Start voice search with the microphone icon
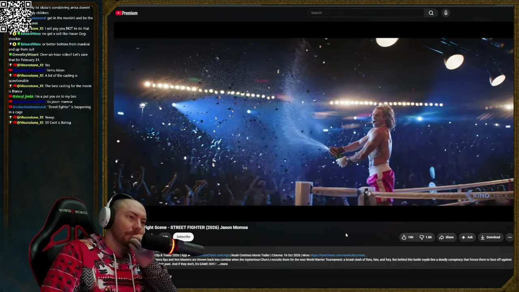The image size is (519, 292). click(446, 13)
